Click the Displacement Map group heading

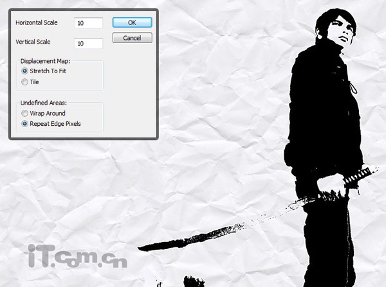45,61
